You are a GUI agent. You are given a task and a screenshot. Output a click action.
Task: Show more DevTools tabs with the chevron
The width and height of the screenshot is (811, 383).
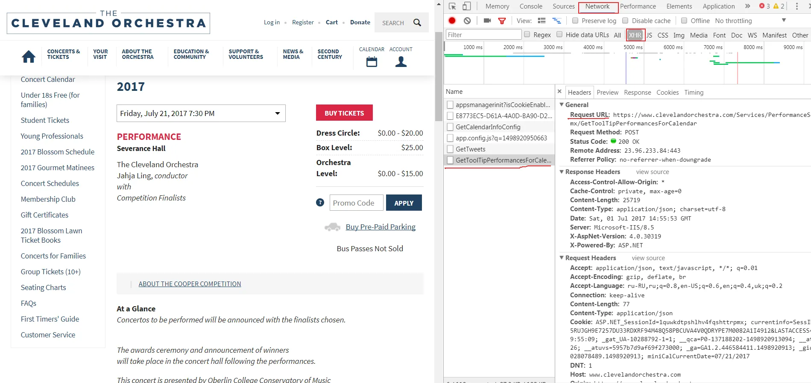click(x=747, y=6)
